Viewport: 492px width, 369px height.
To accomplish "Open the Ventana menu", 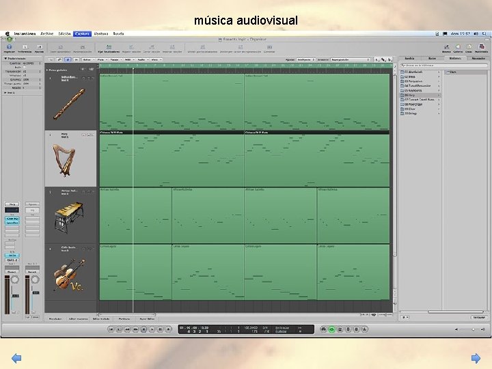I will (x=101, y=33).
